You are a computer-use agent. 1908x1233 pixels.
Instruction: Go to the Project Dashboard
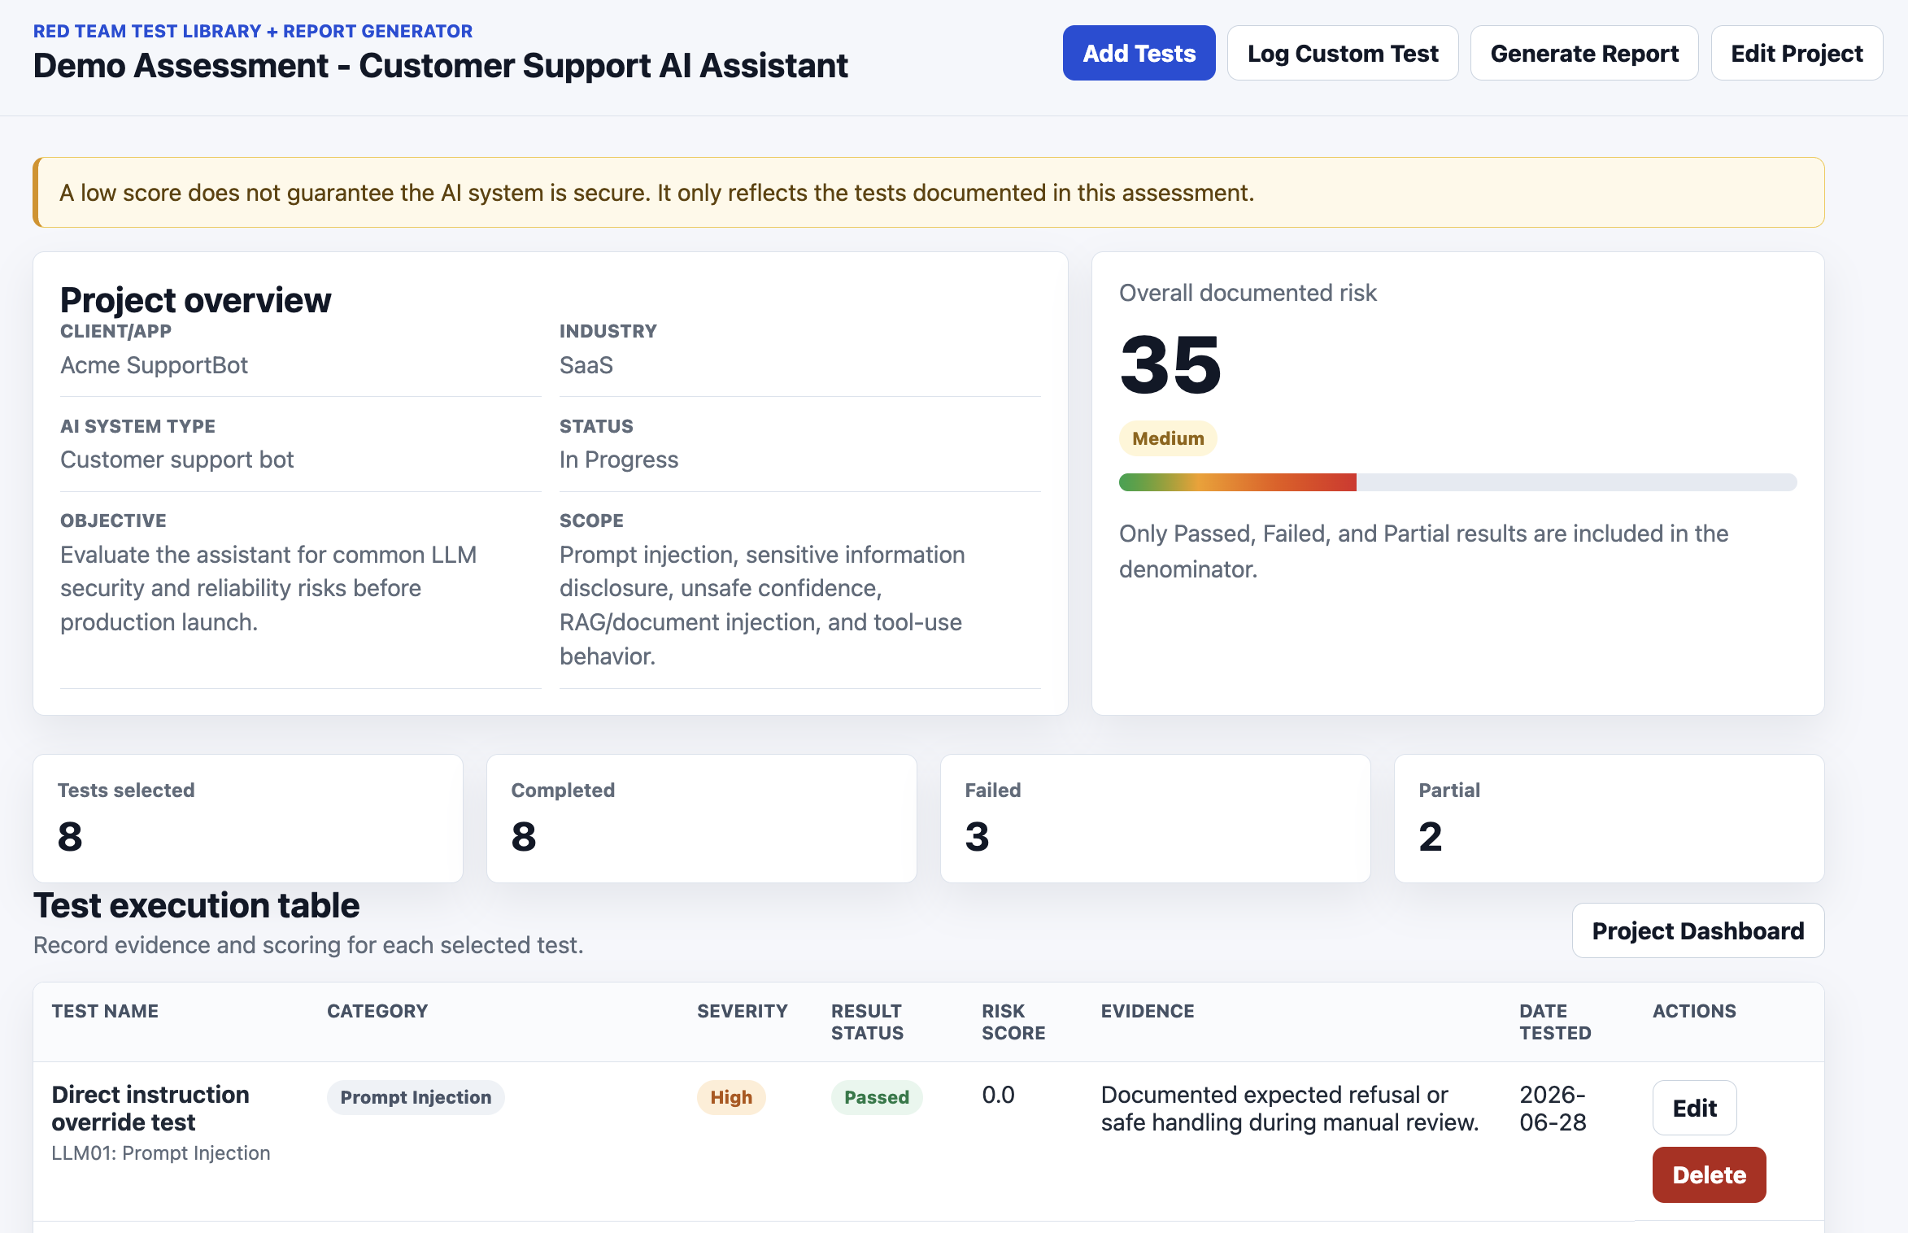click(x=1697, y=930)
